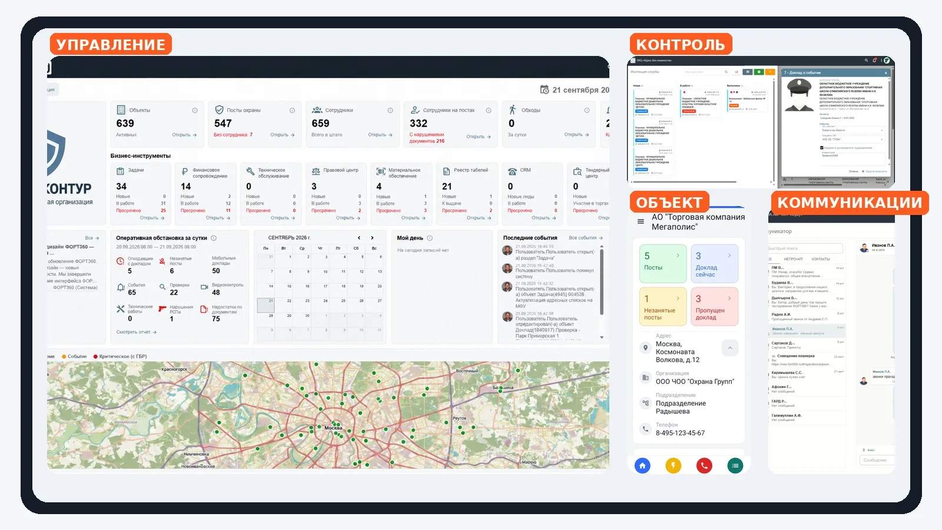Click 'Смотреть отчёт' link
This screenshot has width=942, height=530.
point(137,332)
